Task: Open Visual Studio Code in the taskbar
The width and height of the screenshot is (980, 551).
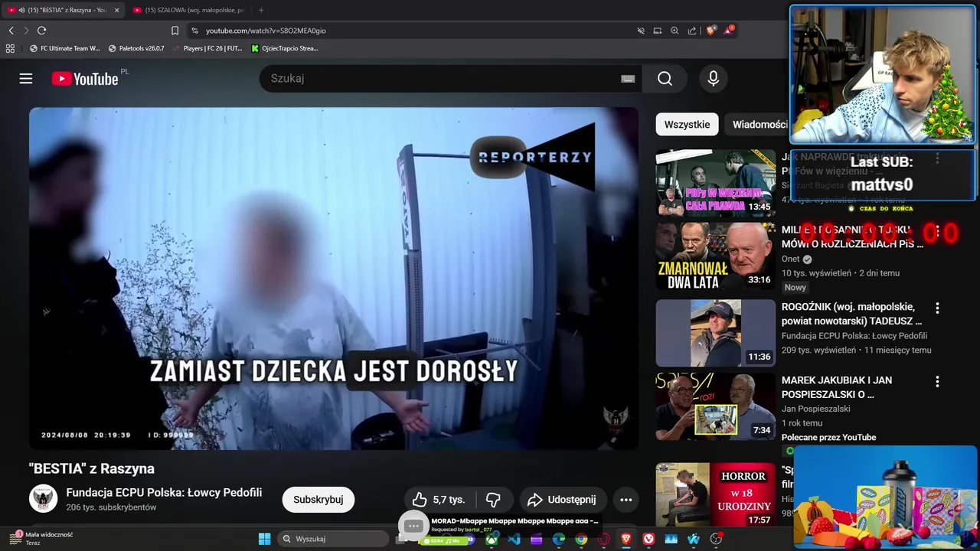Action: 514,539
